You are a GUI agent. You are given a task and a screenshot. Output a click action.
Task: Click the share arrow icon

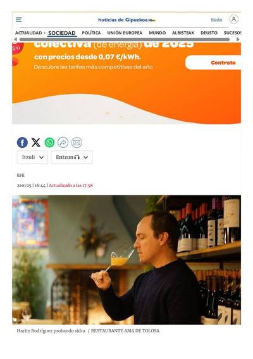(x=63, y=143)
